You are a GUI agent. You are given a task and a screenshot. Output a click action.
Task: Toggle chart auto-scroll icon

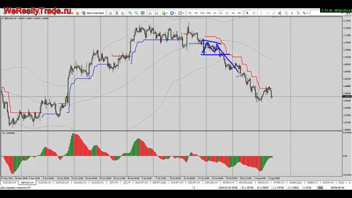coord(150,13)
